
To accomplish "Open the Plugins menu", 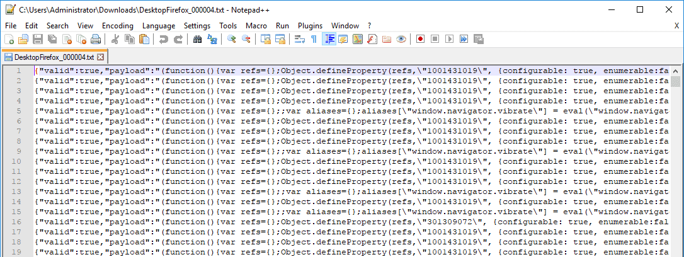I will click(x=309, y=26).
